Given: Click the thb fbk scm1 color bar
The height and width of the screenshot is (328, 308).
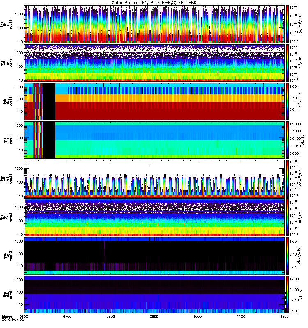Looking at the screenshot, I should point(287,140).
